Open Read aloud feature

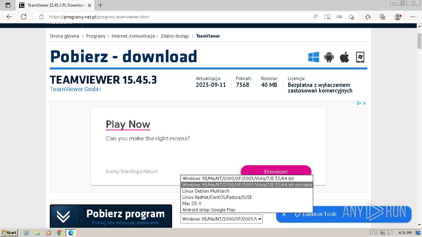[x=316, y=17]
